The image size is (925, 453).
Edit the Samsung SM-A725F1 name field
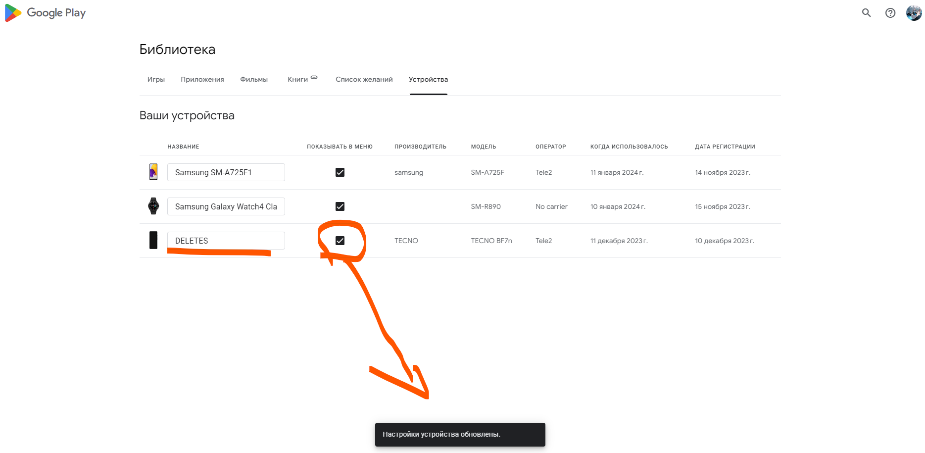(x=226, y=172)
